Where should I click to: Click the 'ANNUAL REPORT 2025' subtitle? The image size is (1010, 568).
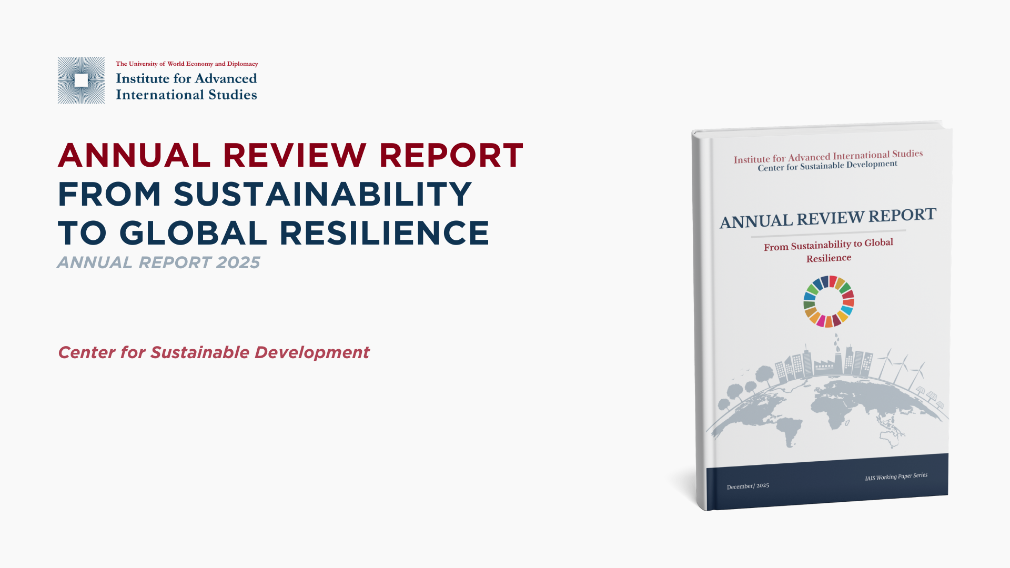[x=158, y=262]
